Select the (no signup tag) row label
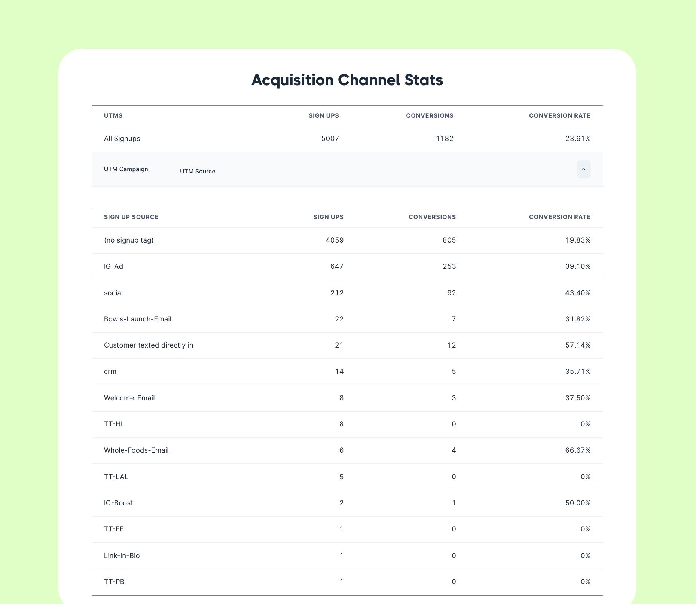Screen dimensions: 696x604 [129, 240]
